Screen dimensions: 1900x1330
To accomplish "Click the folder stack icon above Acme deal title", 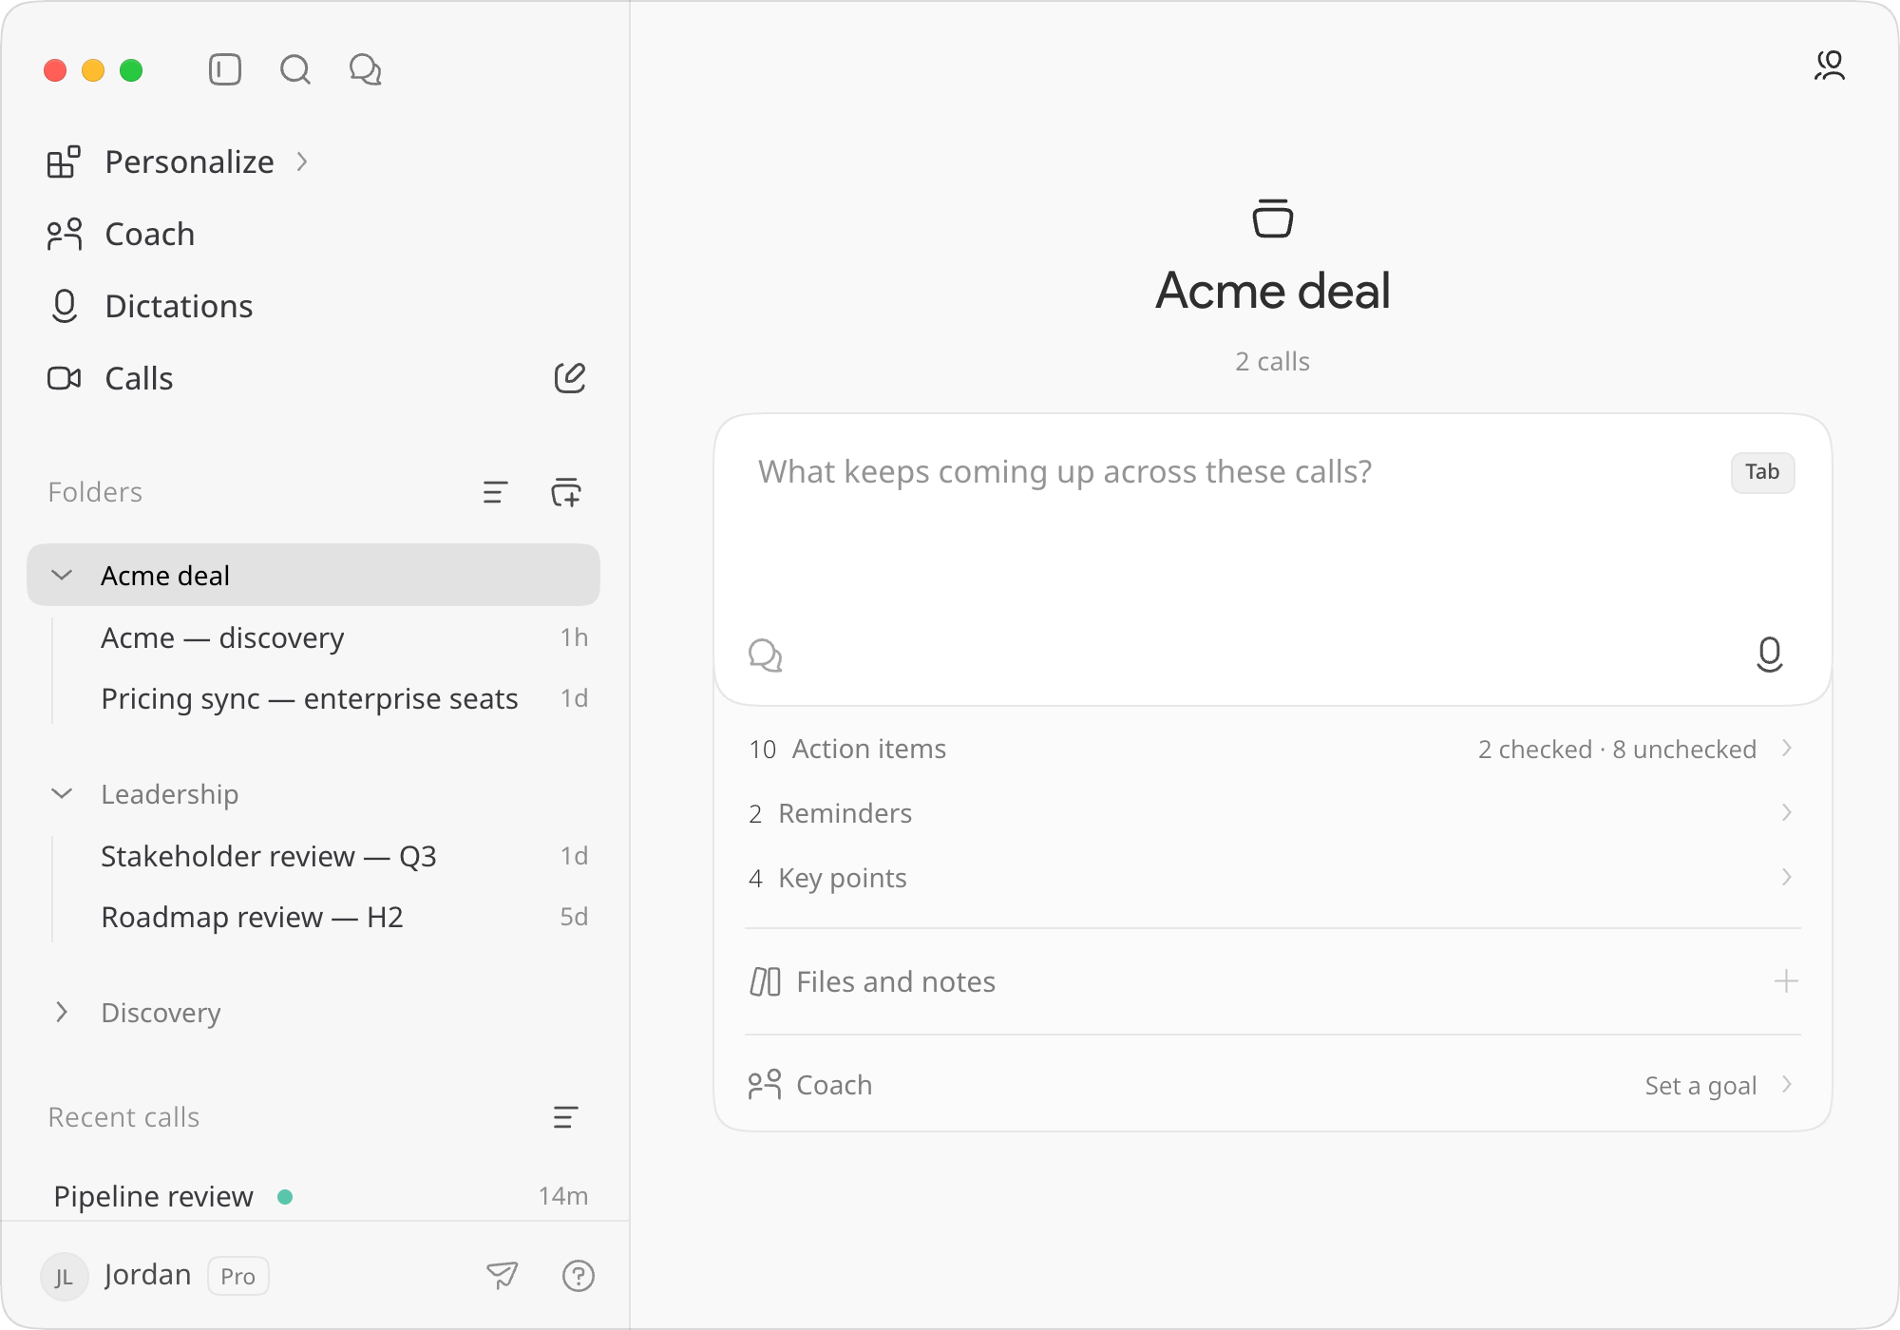I will click(x=1273, y=218).
